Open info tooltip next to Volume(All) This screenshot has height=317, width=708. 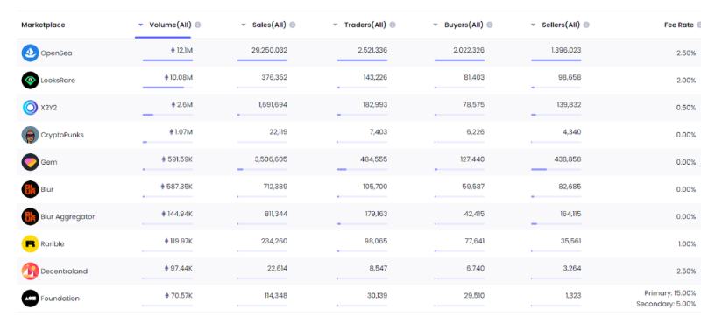pos(198,25)
